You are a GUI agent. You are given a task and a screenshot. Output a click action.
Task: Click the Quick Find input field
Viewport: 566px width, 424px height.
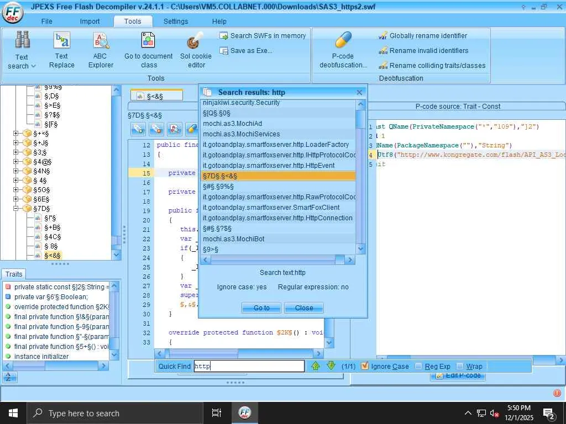[249, 366]
